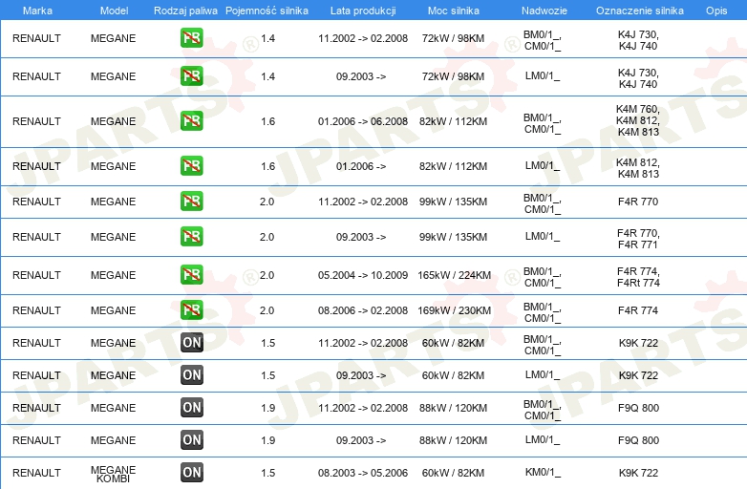Click single F4R 770 engine code cell
Screen dimensions: 747x489
[638, 202]
